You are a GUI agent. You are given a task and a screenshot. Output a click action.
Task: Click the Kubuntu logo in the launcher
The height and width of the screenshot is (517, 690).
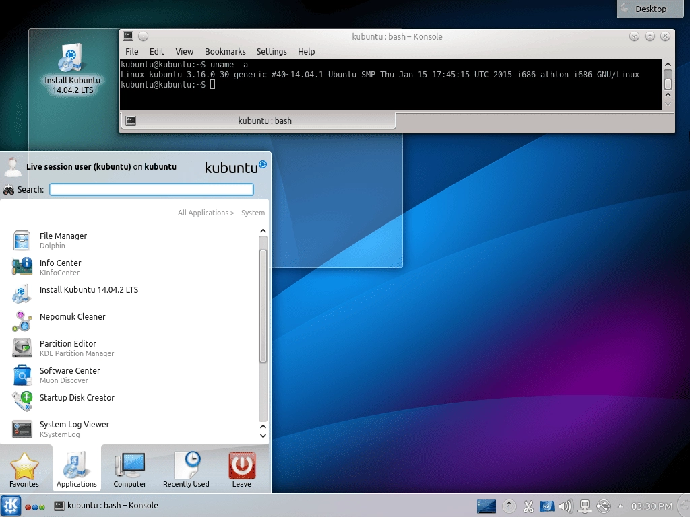(235, 167)
